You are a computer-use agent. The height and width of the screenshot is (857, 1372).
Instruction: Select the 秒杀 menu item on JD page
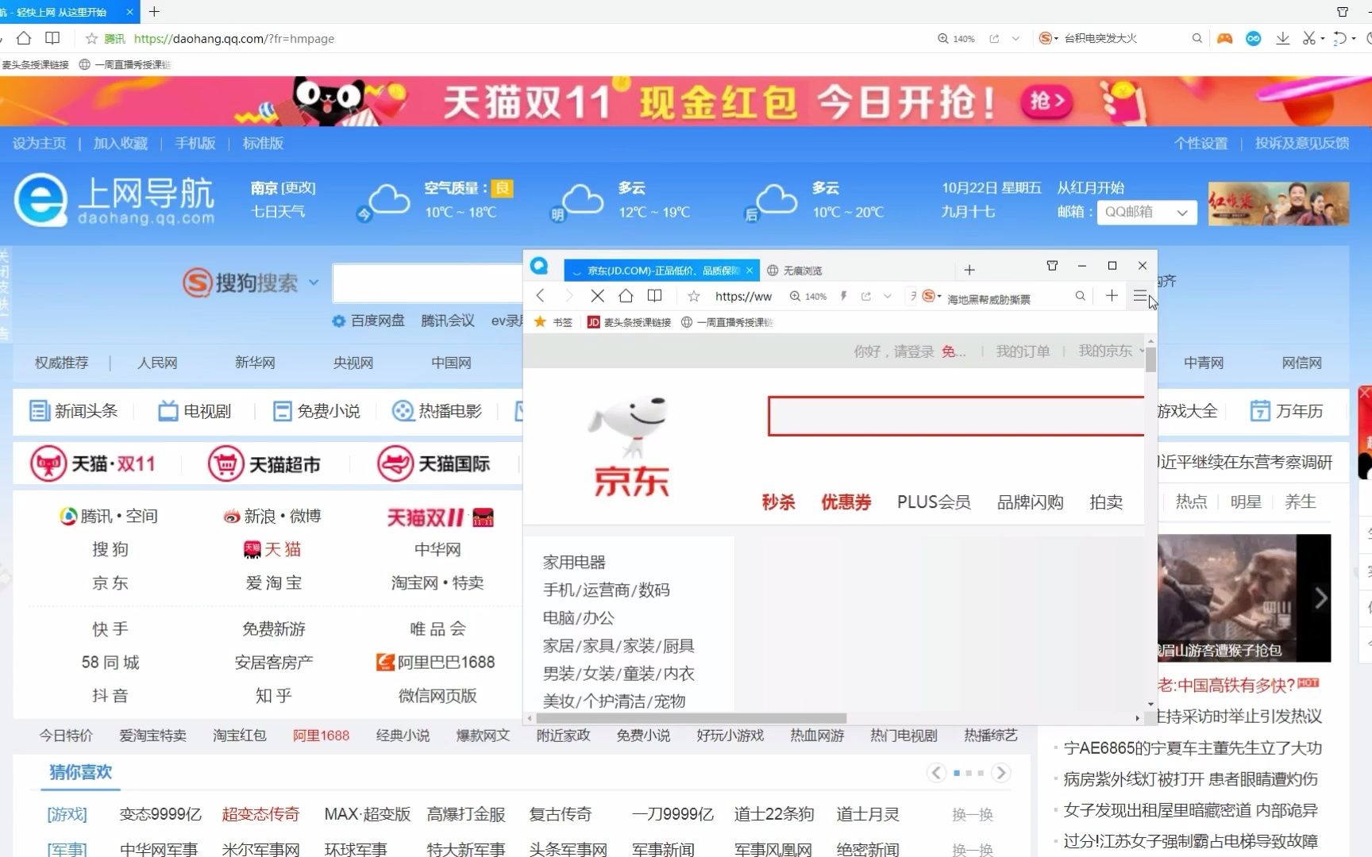click(778, 502)
